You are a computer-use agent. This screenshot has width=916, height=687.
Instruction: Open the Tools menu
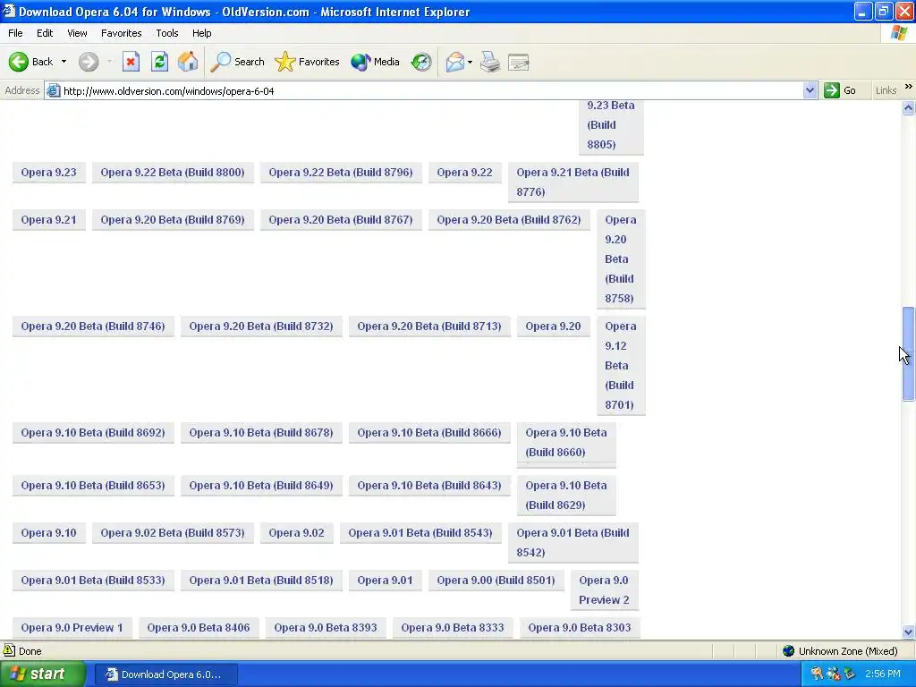point(166,33)
